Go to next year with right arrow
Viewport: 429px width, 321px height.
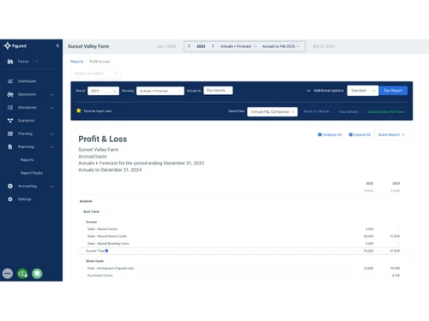[213, 46]
